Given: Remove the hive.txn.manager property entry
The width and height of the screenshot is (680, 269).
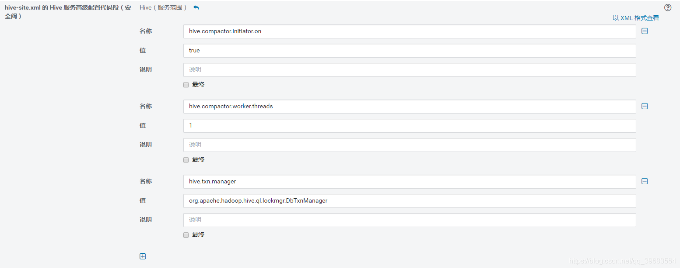Looking at the screenshot, I should 644,181.
